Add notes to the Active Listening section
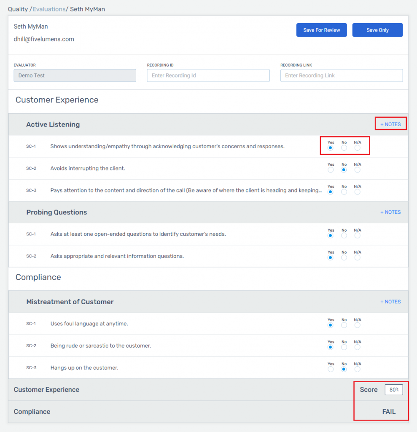 390,124
